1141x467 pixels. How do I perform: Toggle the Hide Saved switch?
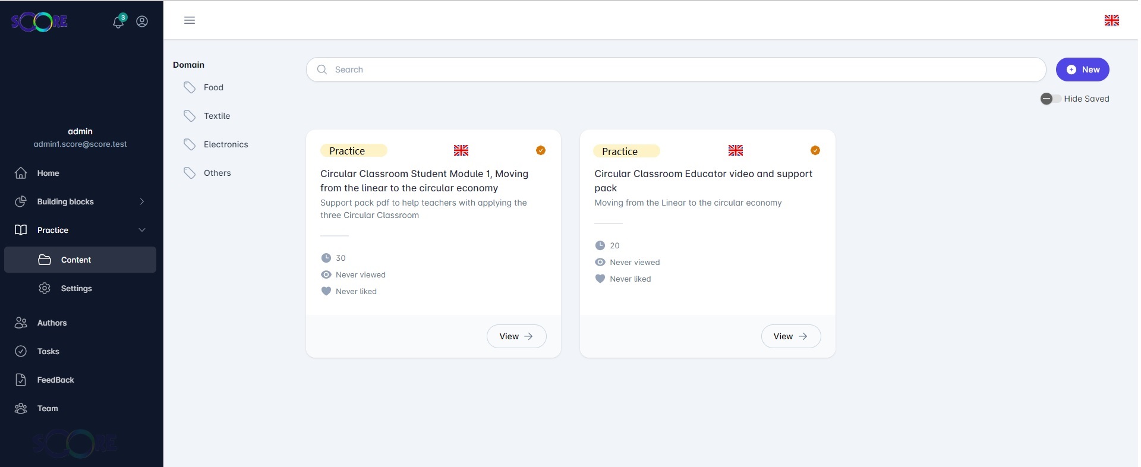click(1050, 99)
